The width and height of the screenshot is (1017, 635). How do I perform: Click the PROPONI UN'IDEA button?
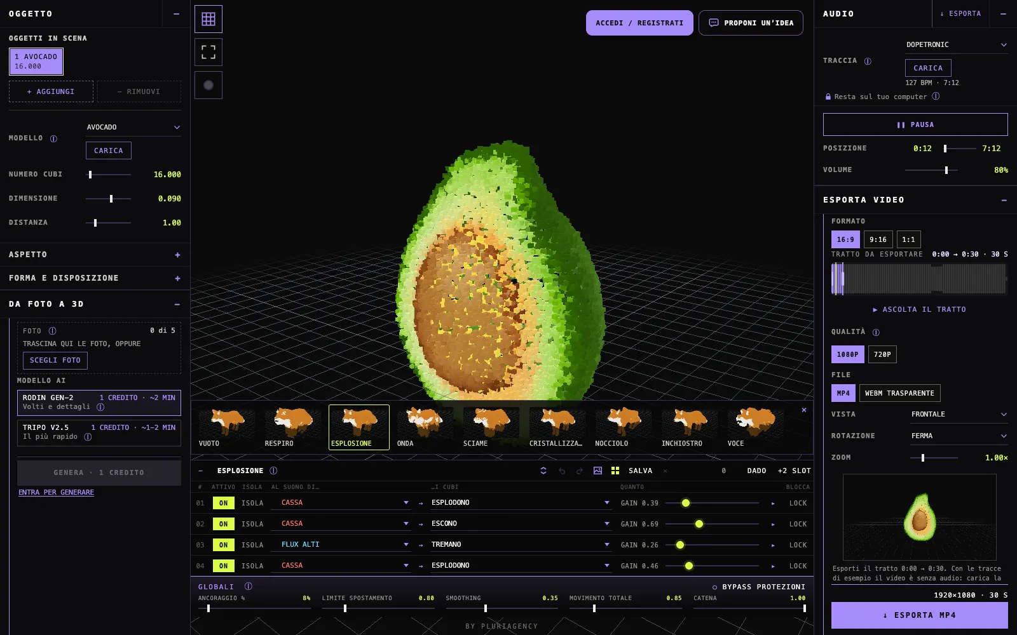click(751, 23)
